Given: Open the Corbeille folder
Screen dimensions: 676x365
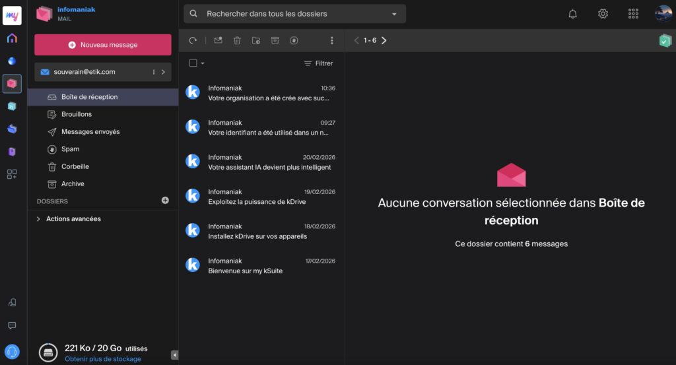Looking at the screenshot, I should point(75,166).
